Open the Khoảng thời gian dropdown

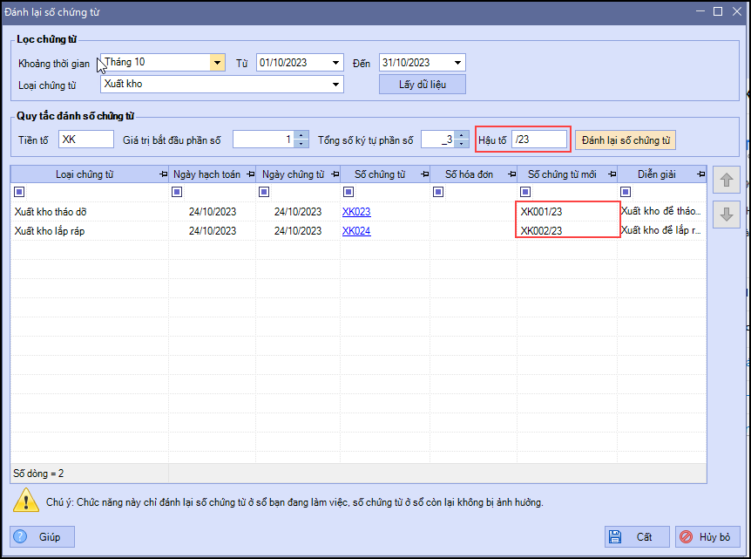coord(217,63)
